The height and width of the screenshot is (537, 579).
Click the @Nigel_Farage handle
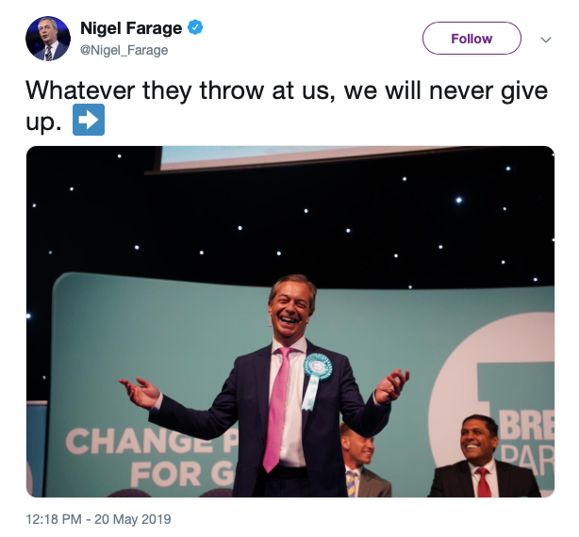tap(124, 50)
